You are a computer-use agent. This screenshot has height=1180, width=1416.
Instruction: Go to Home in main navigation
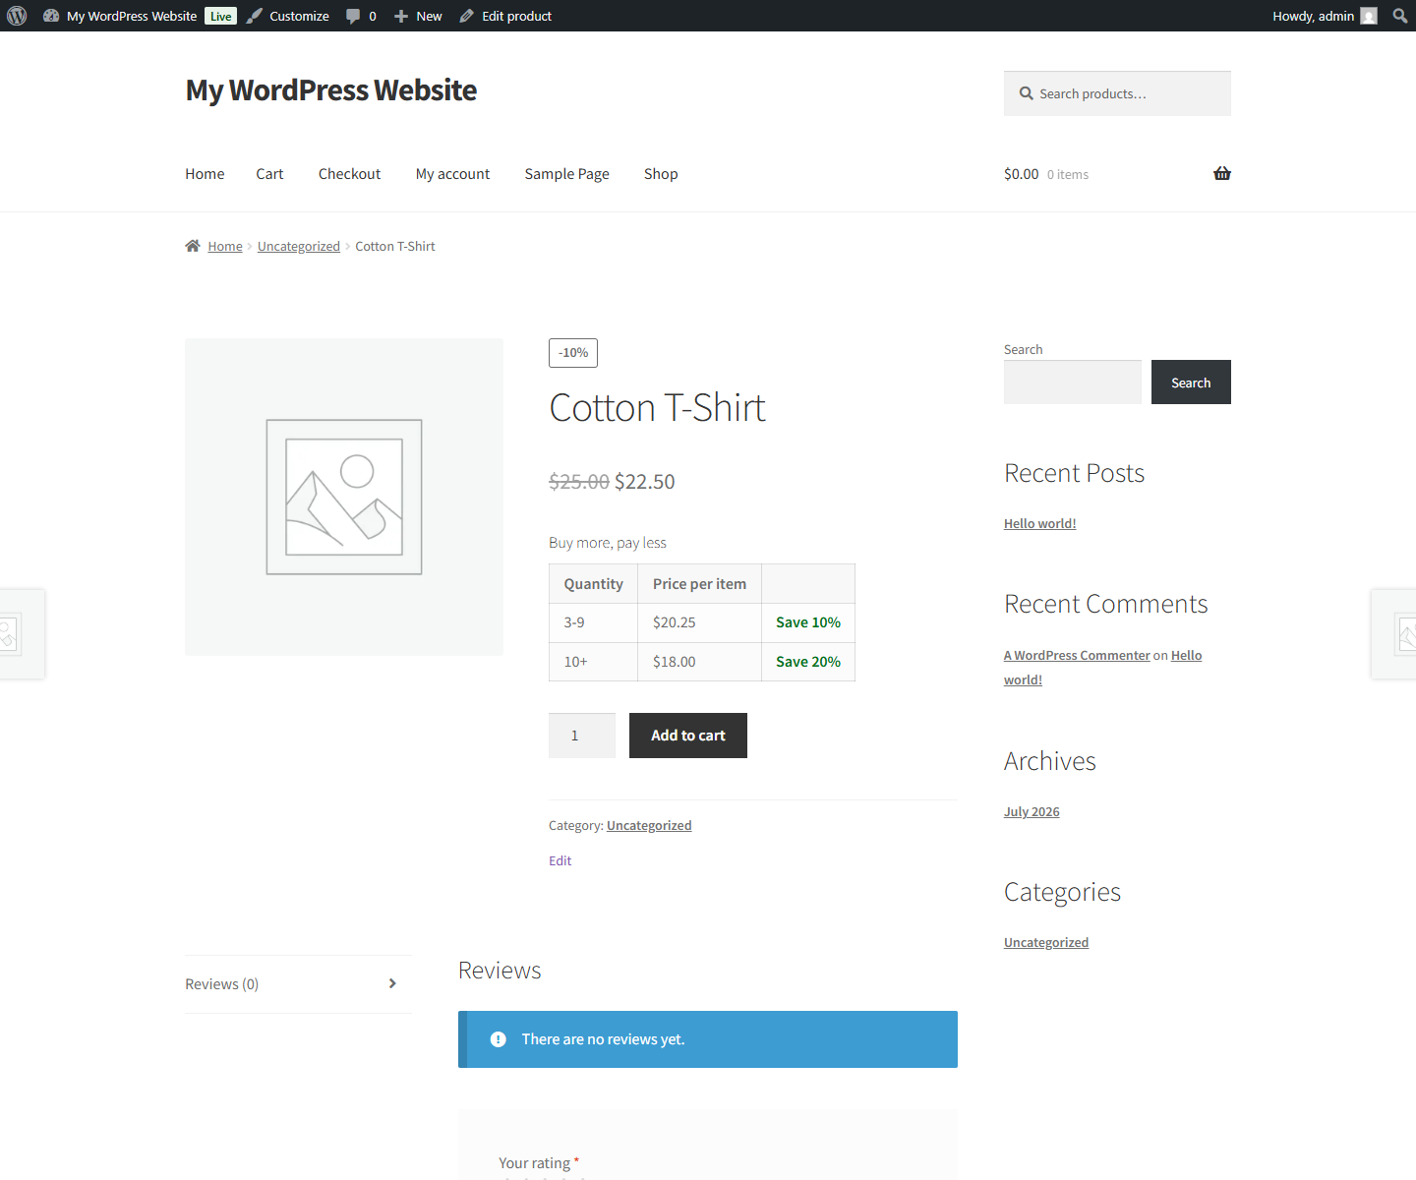(205, 174)
